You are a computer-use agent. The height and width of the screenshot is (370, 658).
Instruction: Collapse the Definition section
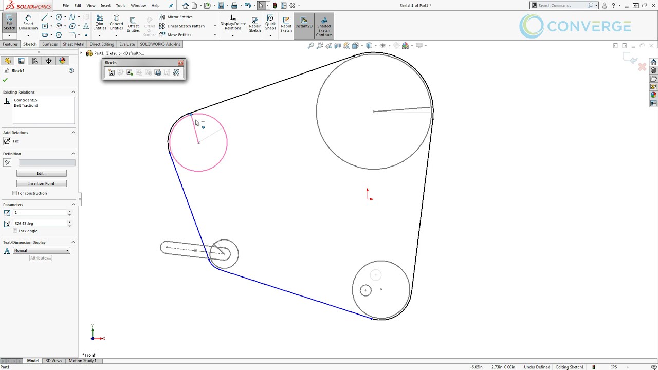pos(73,154)
